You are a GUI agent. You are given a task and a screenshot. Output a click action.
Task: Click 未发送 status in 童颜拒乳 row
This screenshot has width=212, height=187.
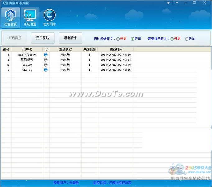point(65,60)
